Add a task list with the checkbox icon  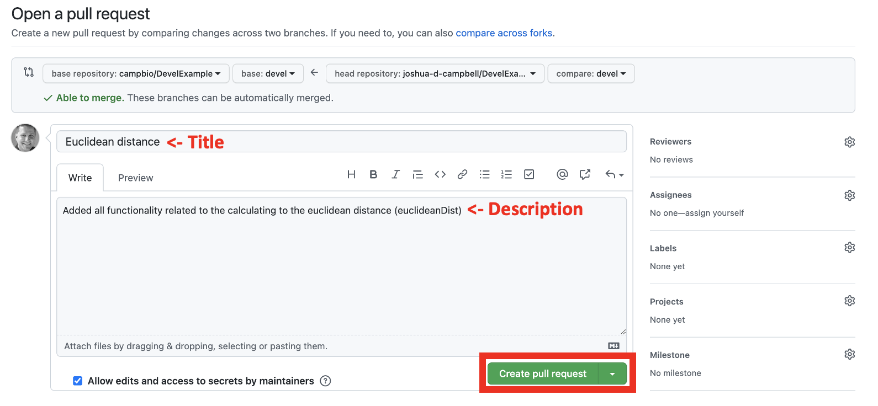pos(529,174)
